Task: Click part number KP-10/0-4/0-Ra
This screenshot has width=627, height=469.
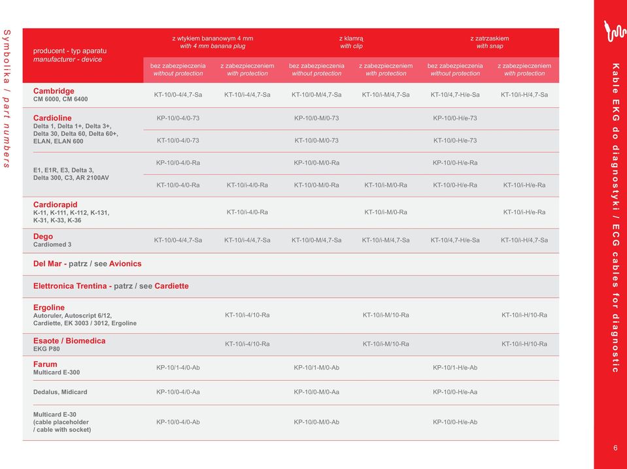Action: pyautogui.click(x=178, y=163)
